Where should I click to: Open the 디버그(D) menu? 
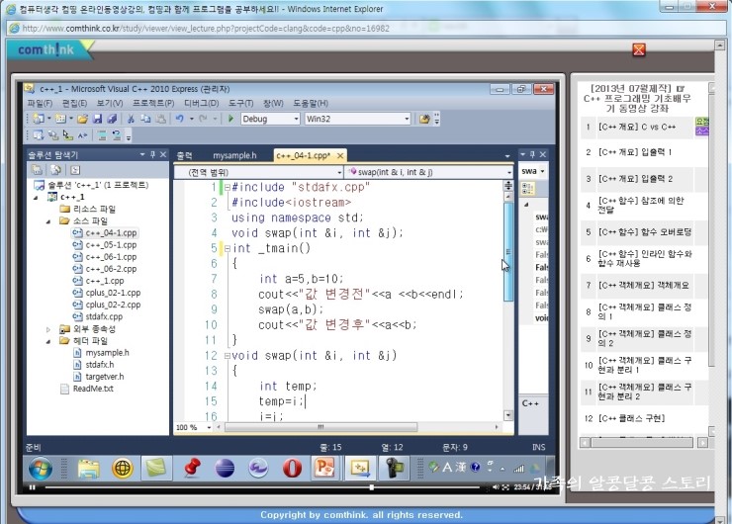tap(201, 103)
